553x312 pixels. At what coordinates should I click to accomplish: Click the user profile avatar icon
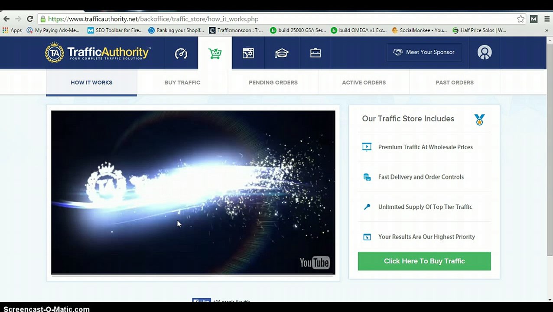(485, 52)
